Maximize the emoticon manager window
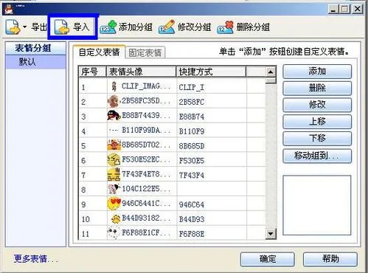 click(344, 9)
